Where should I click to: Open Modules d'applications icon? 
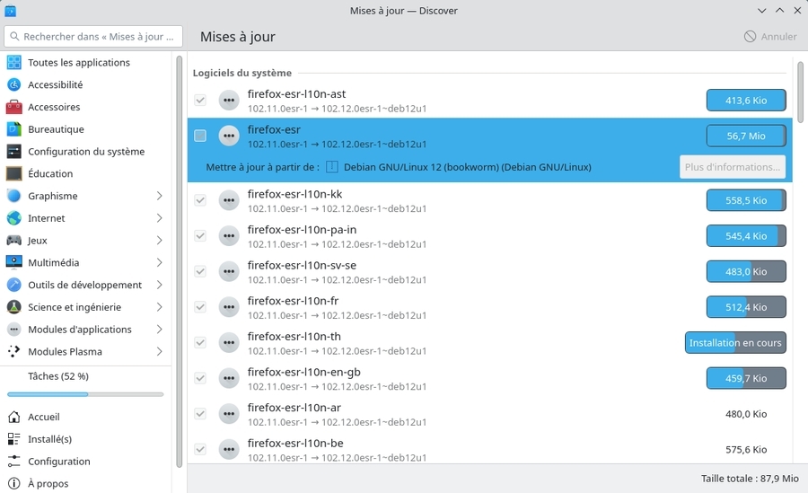[13, 329]
